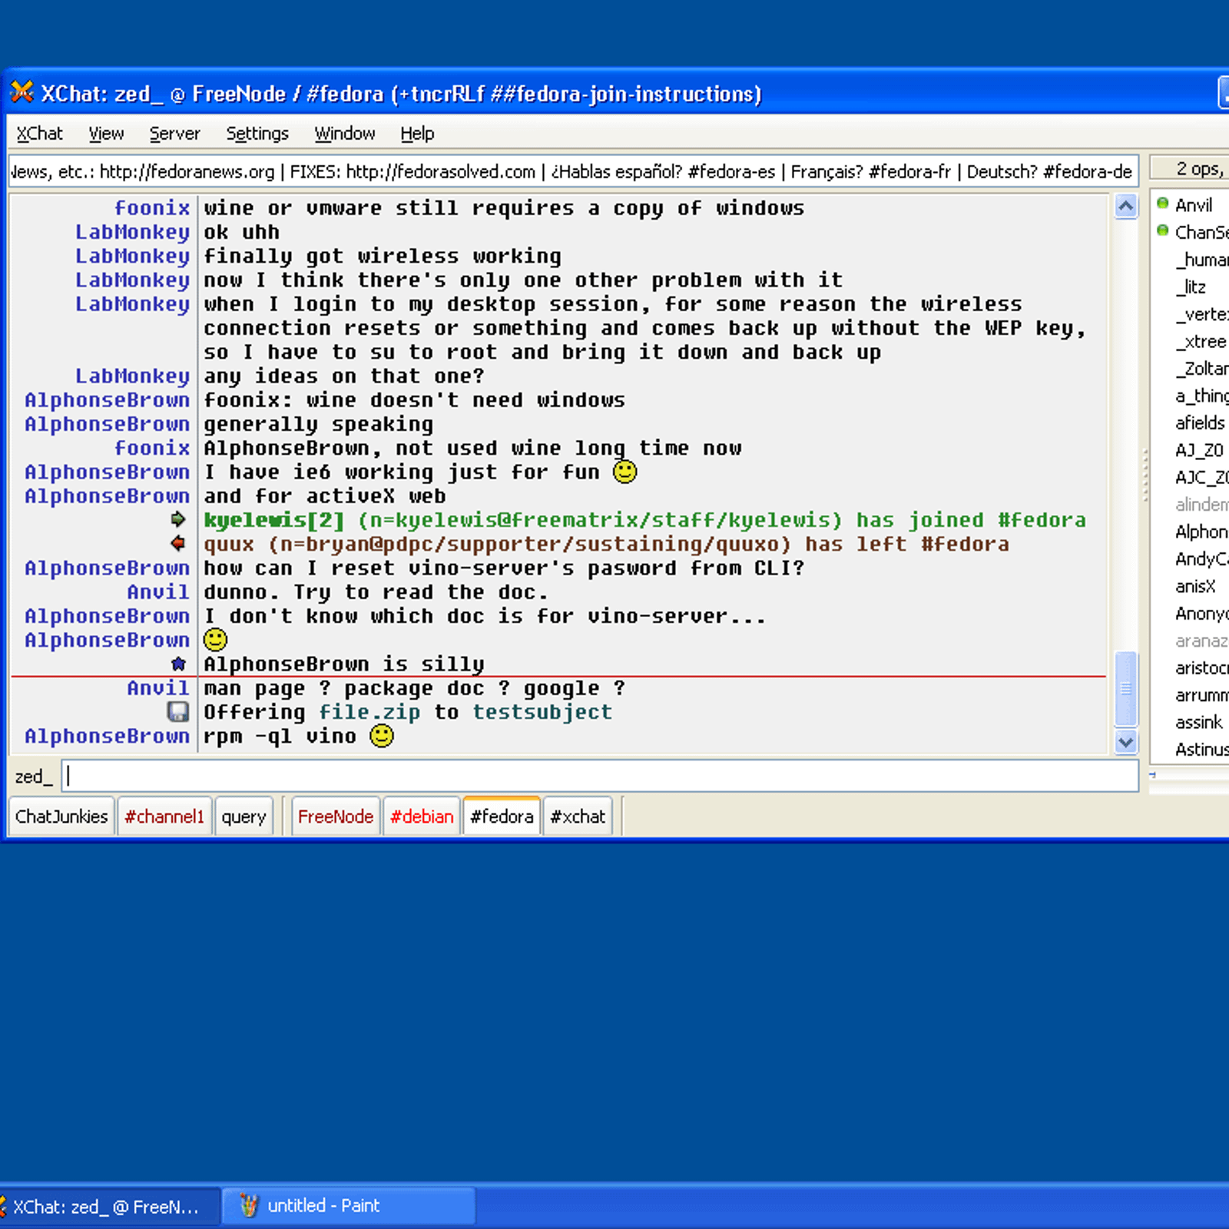The height and width of the screenshot is (1229, 1229).
Task: Click the XChat logo icon in title bar
Action: [22, 92]
